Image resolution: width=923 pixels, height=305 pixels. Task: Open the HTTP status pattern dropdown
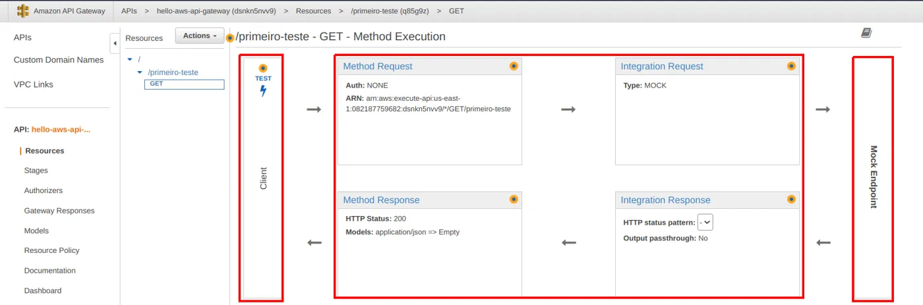tap(705, 222)
